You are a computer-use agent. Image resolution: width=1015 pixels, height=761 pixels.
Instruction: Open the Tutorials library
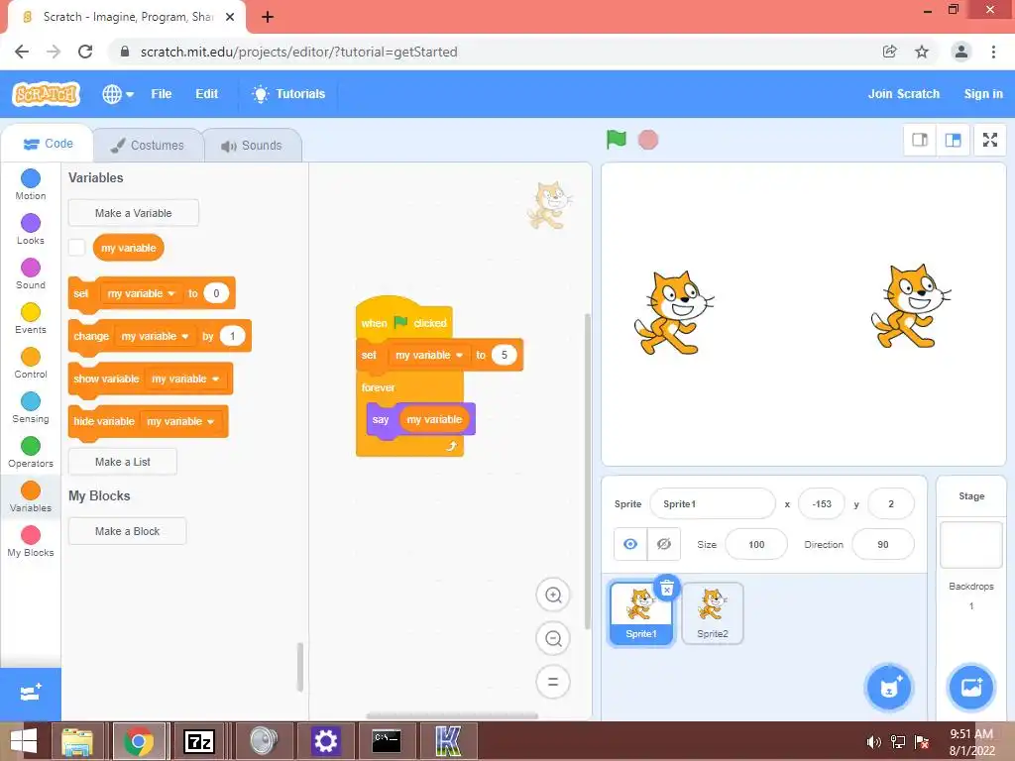click(x=288, y=94)
